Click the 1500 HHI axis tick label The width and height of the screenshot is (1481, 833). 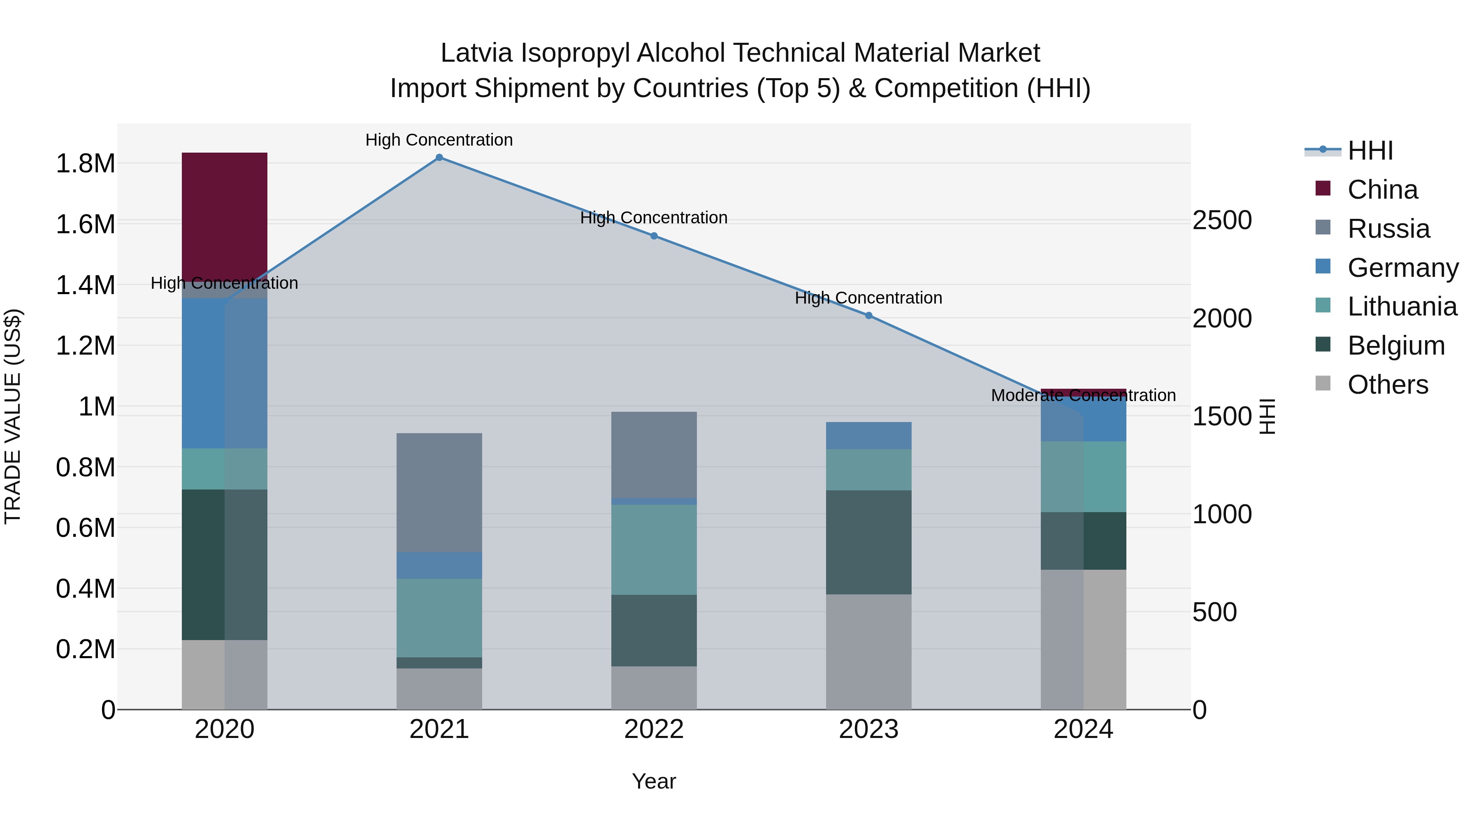1222,416
